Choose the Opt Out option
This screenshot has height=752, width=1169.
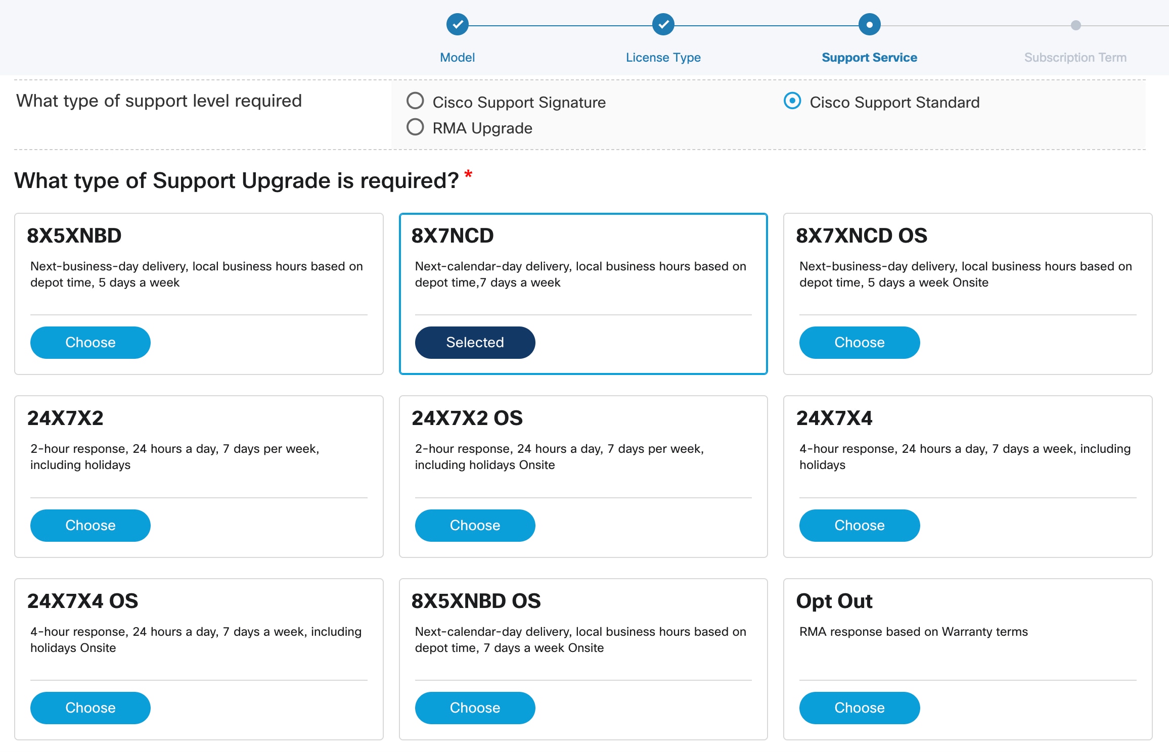pyautogui.click(x=860, y=708)
